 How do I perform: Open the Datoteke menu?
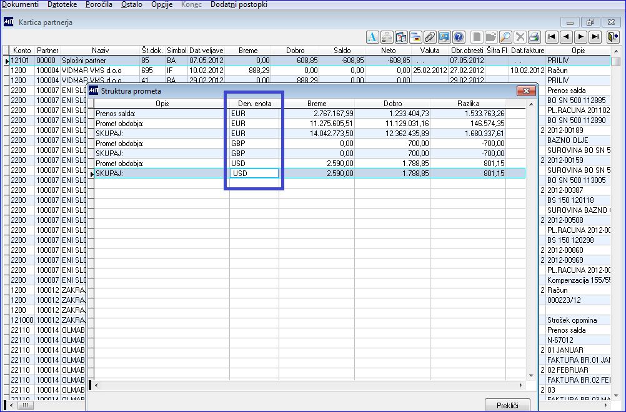[x=62, y=4]
